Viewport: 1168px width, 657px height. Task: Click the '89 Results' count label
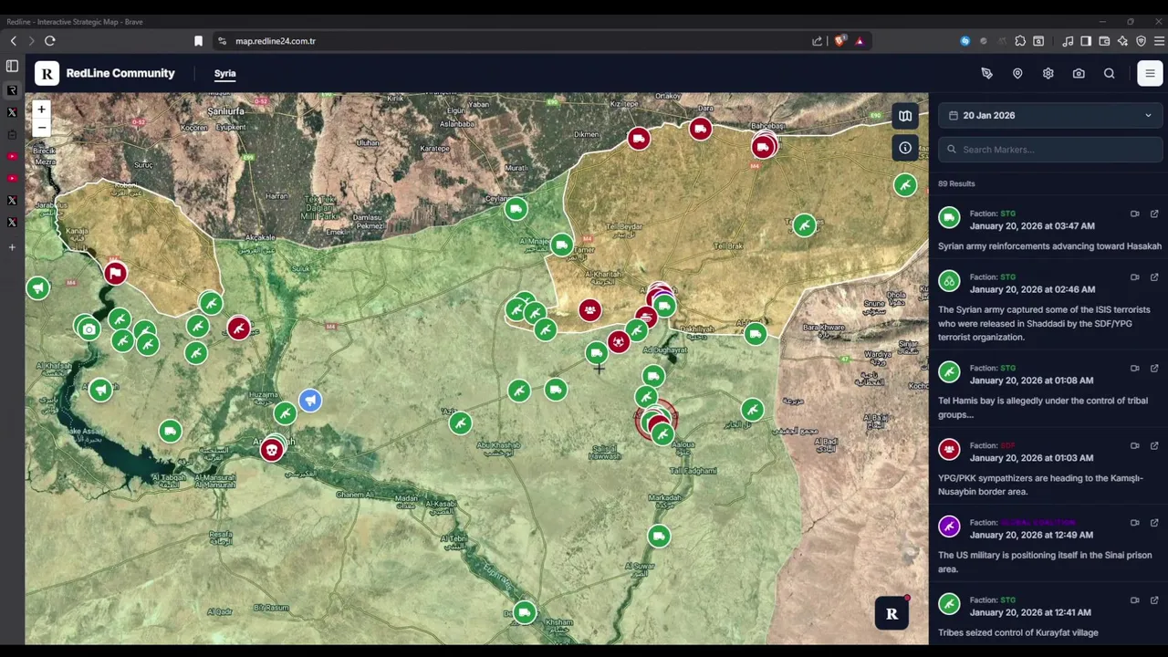point(956,183)
